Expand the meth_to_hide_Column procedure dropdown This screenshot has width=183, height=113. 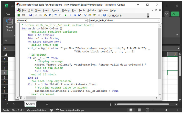(x=158, y=20)
